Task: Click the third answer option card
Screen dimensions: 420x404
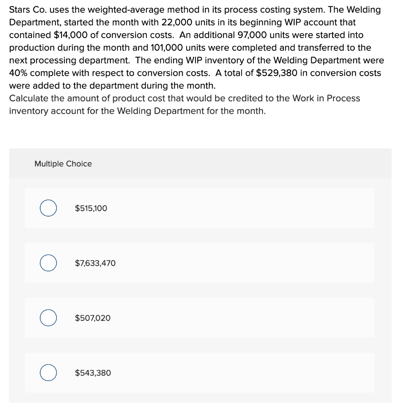Action: tap(200, 318)
